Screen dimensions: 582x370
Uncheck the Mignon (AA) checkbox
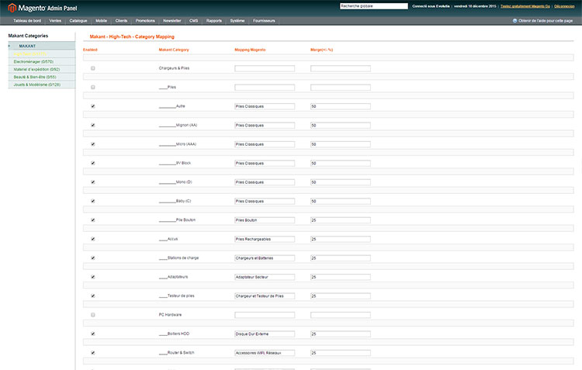[x=93, y=125]
